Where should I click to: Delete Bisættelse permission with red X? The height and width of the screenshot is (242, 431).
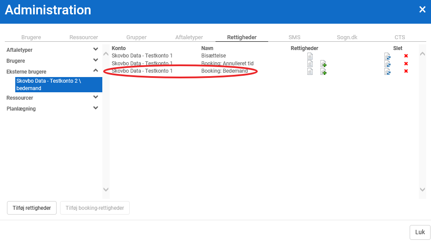pyautogui.click(x=406, y=56)
